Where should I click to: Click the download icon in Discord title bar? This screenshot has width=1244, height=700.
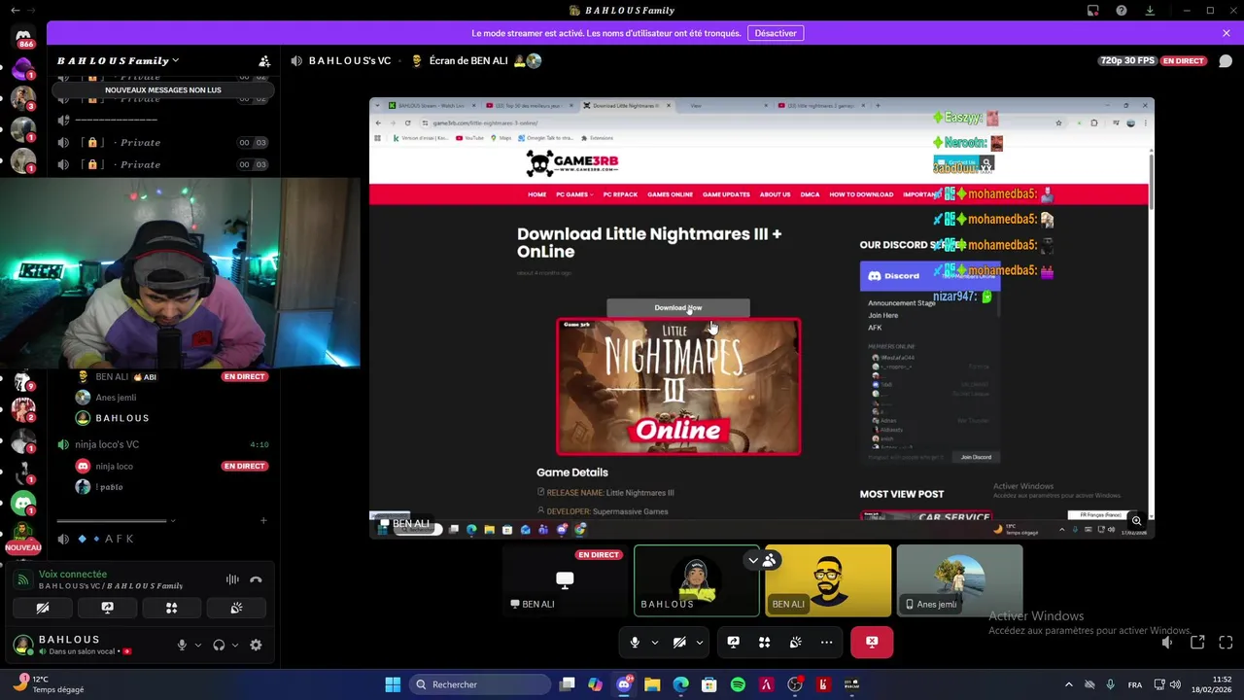(1150, 11)
